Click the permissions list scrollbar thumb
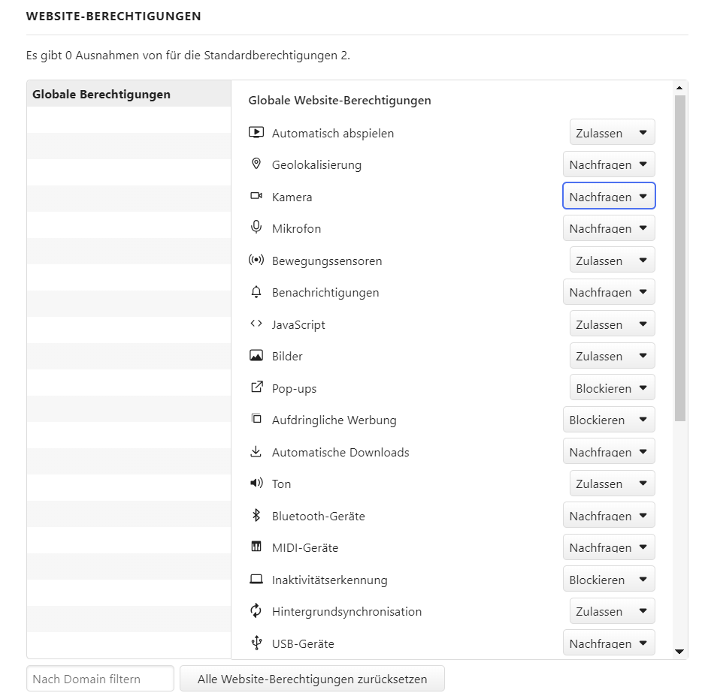 [x=680, y=258]
